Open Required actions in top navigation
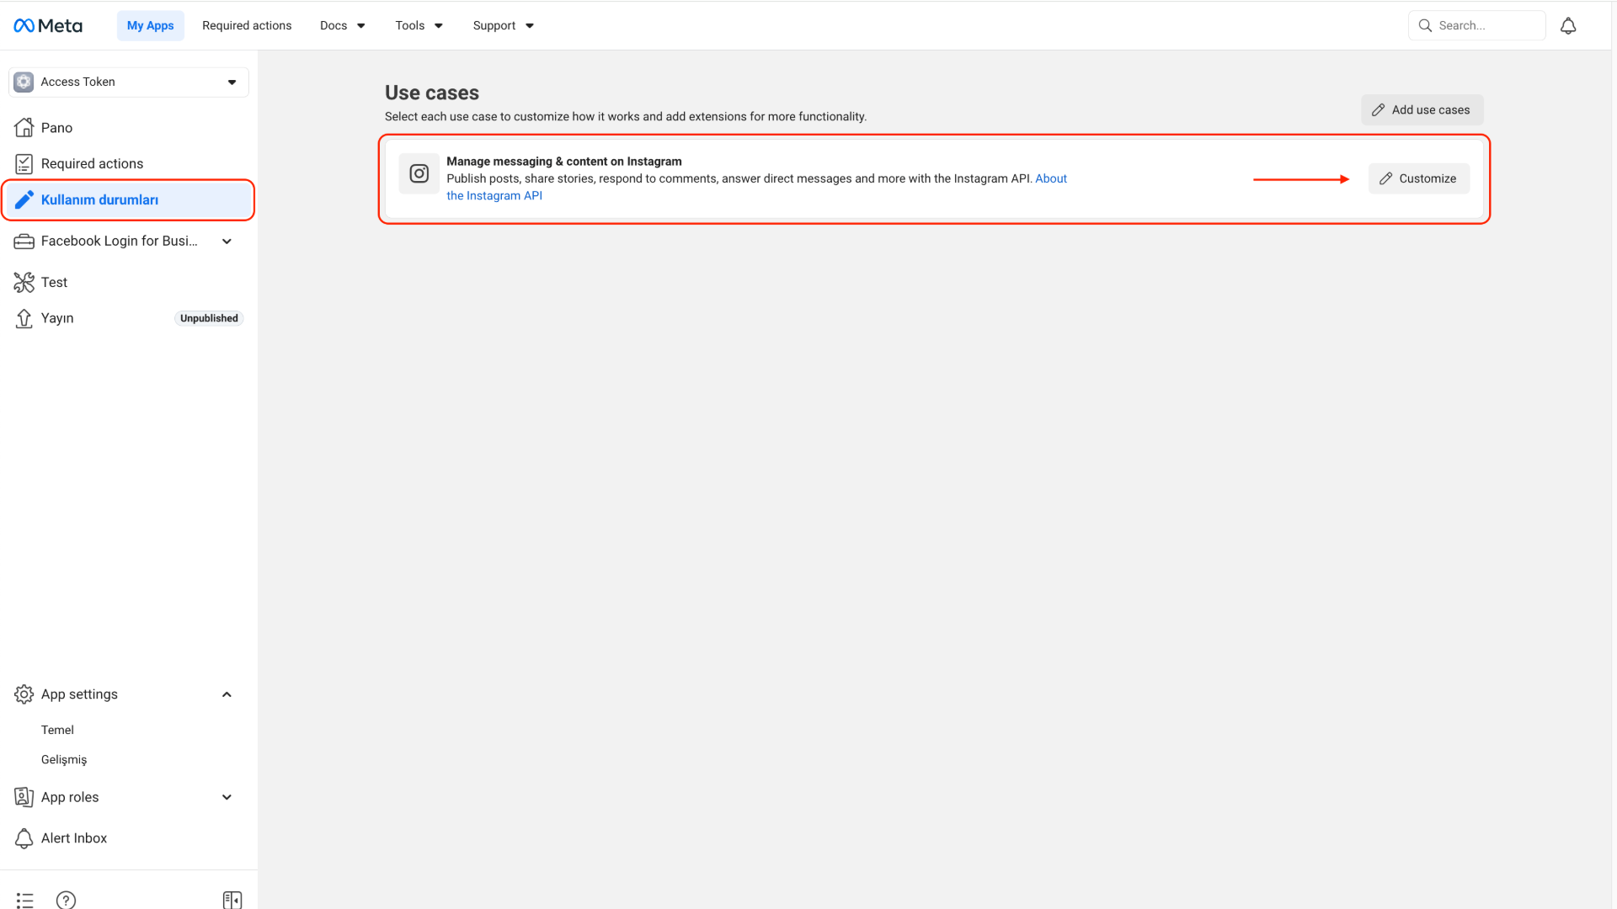Viewport: 1617px width, 909px height. (x=247, y=26)
